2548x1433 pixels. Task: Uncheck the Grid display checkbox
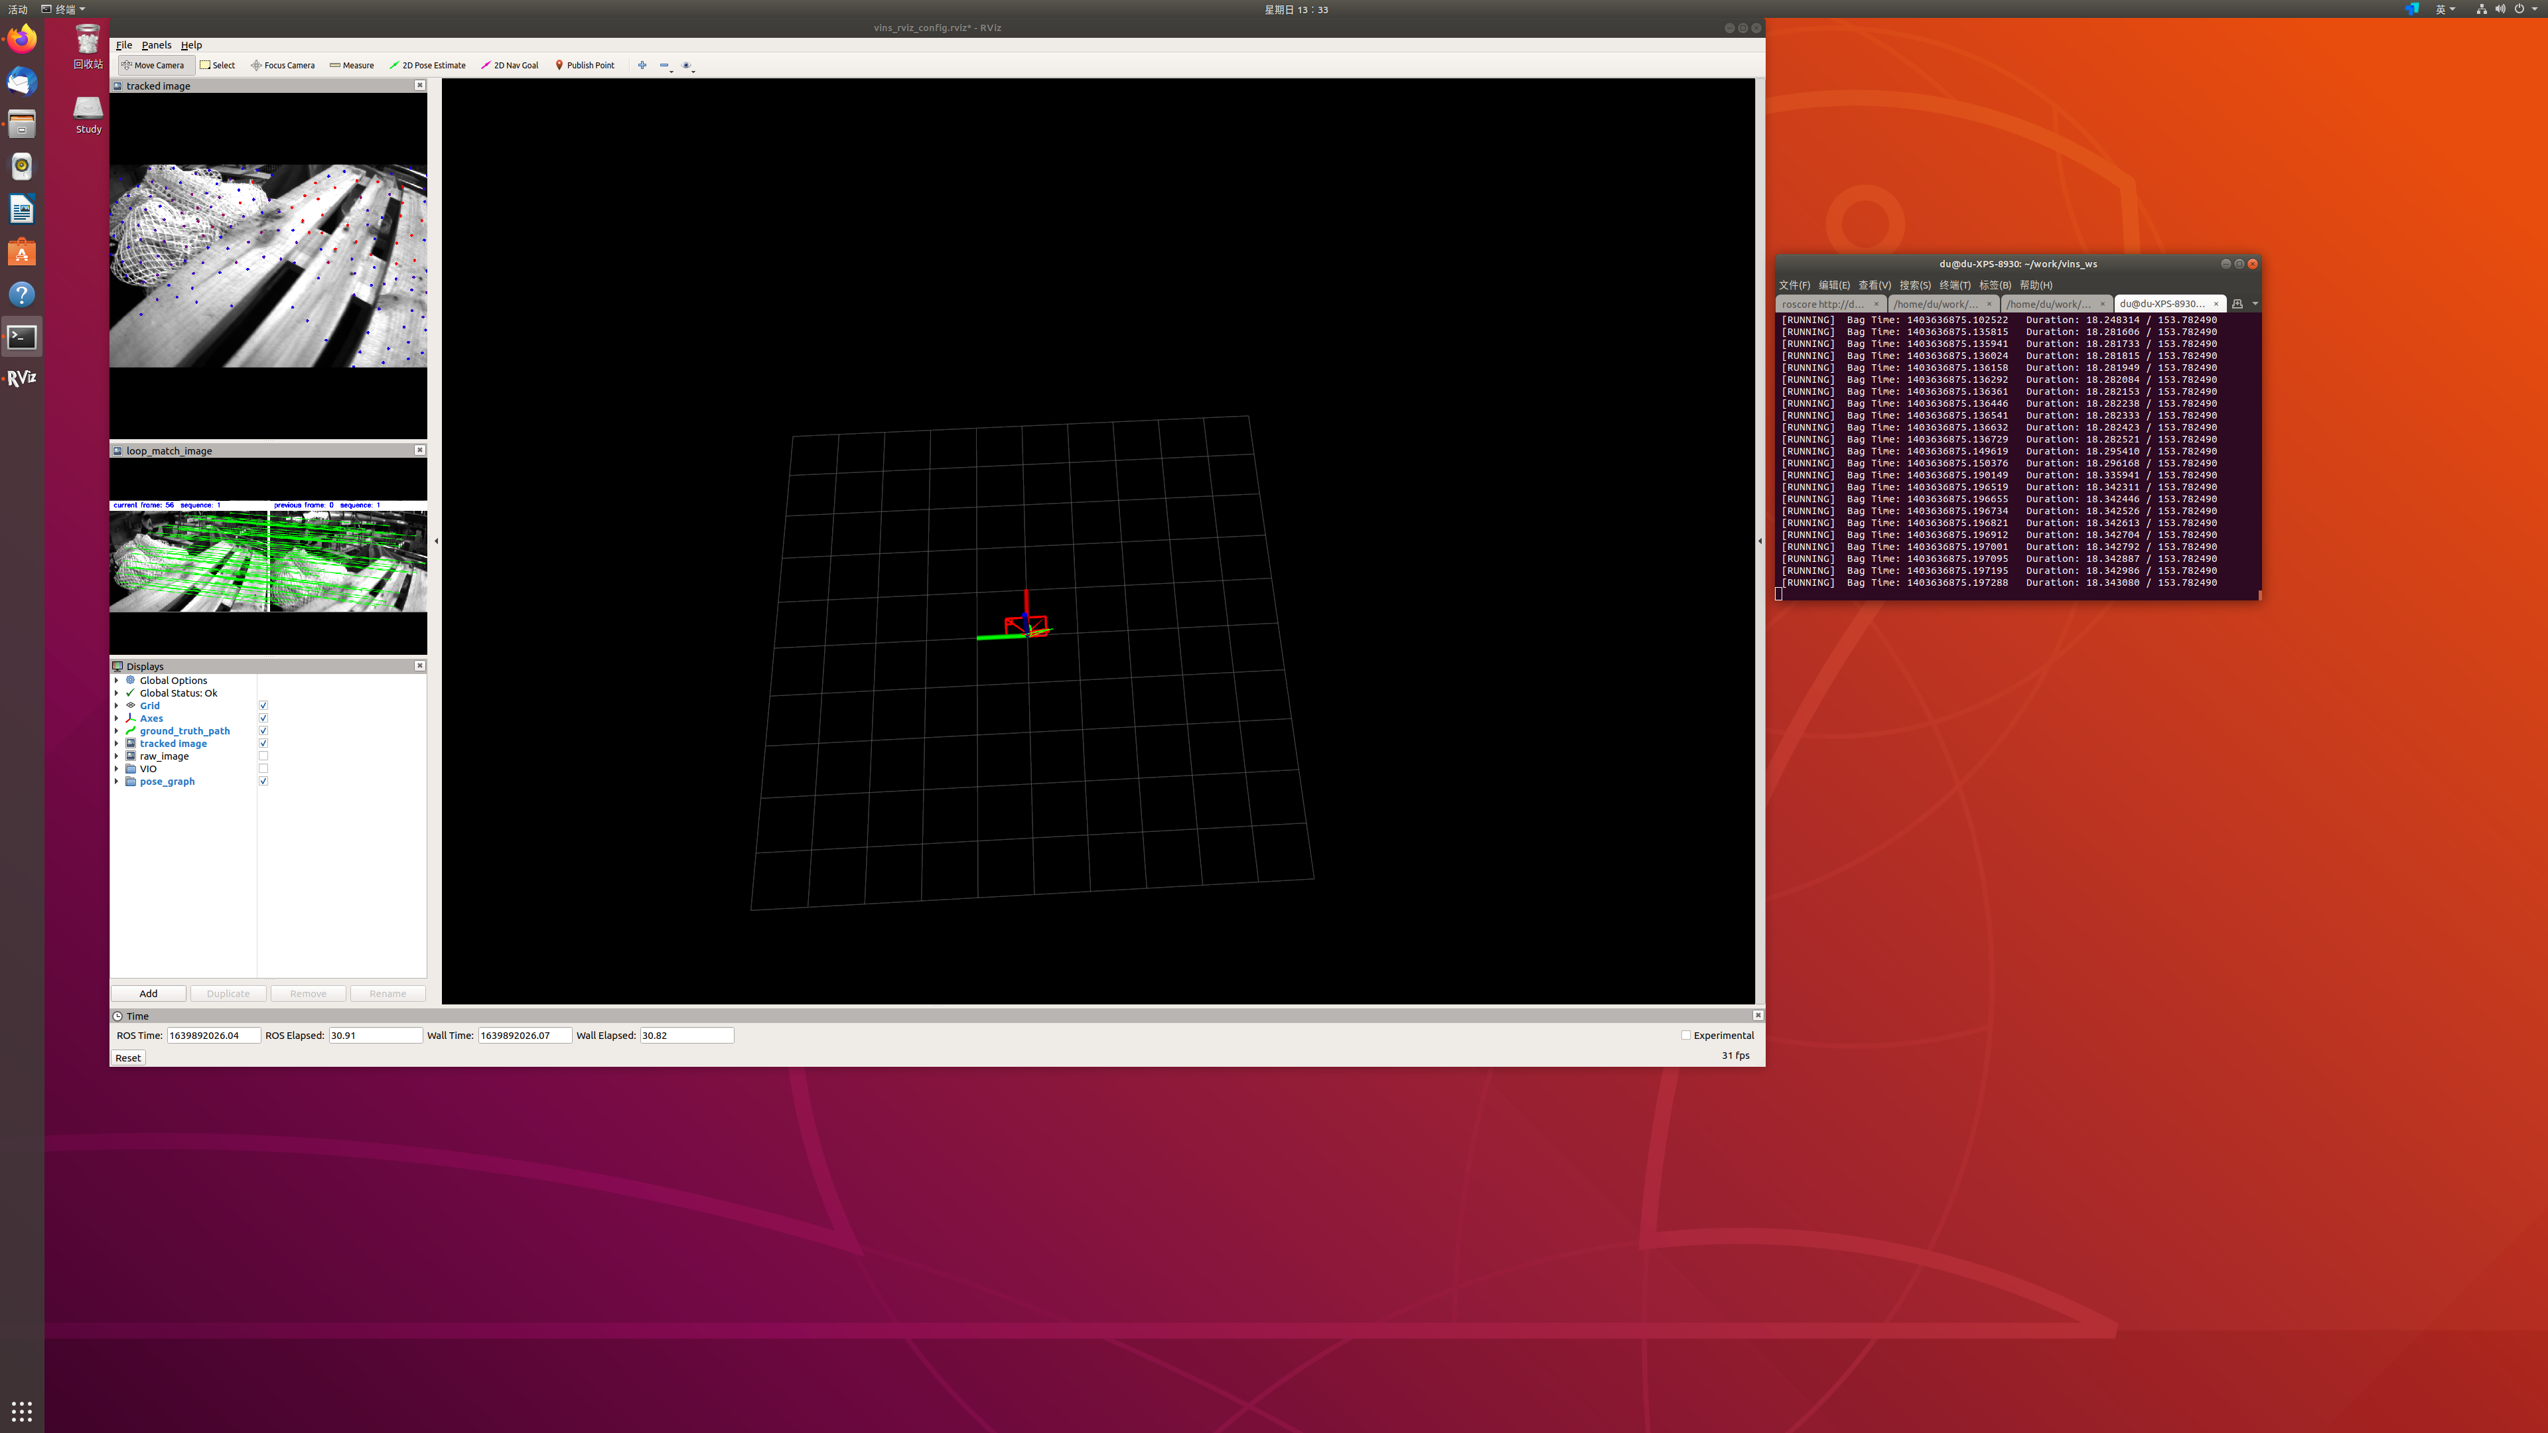[263, 706]
